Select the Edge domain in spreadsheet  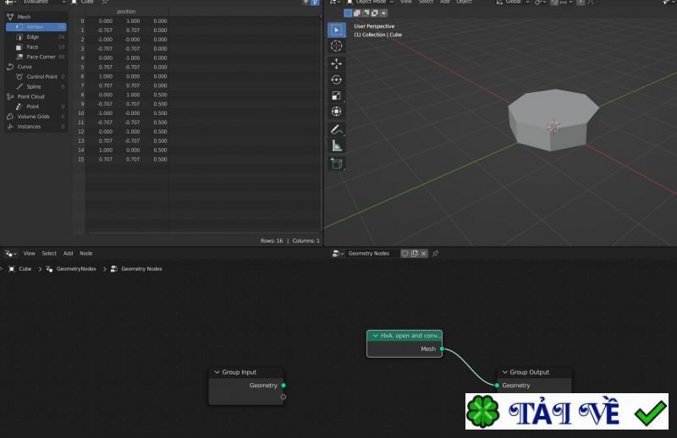point(33,37)
